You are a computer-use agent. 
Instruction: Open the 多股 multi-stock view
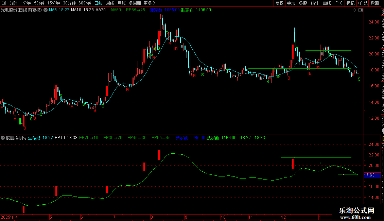click(303, 3)
